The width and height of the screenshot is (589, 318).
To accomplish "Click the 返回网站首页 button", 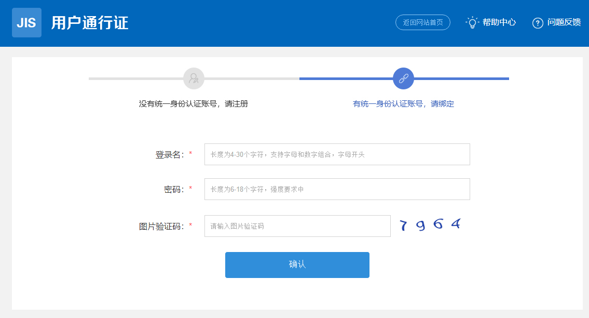I will 423,22.
